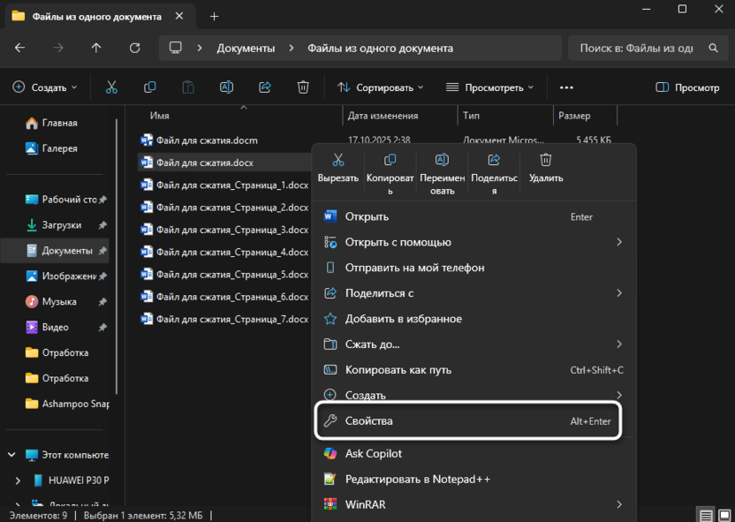Viewport: 735px width, 522px height.
Task: Click the Delete trash icon in the context menu
Action: [546, 161]
